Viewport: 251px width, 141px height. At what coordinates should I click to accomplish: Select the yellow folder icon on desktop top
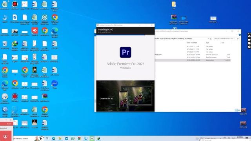[174, 5]
